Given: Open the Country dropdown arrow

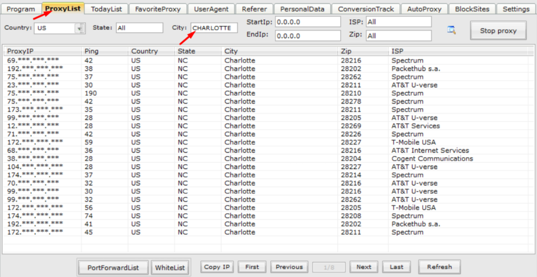Looking at the screenshot, I should [x=80, y=28].
